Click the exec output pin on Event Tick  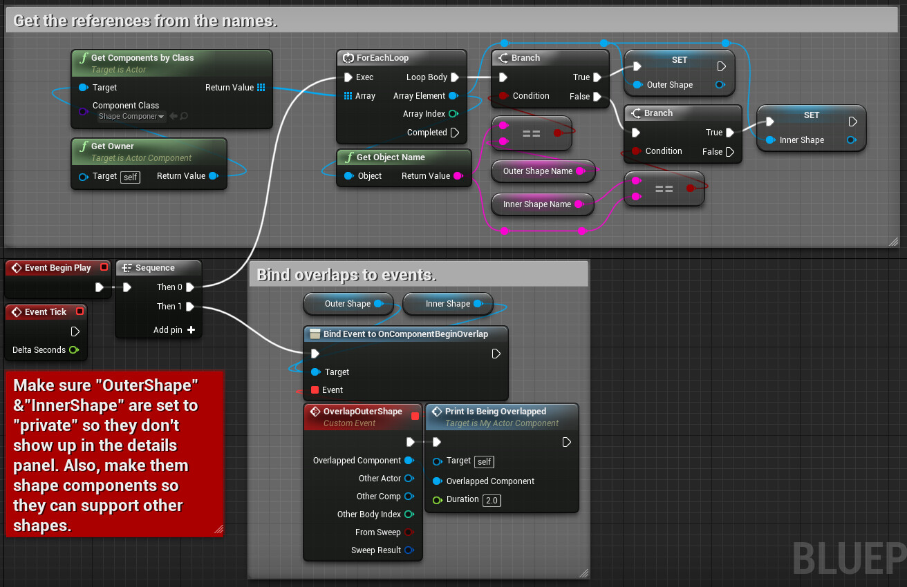[75, 331]
